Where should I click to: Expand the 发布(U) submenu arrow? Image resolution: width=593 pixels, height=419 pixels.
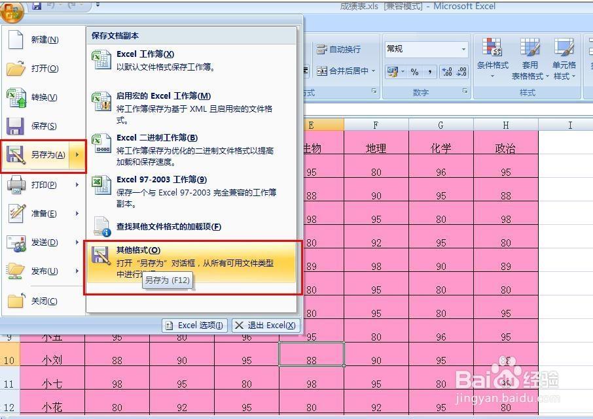pos(77,271)
